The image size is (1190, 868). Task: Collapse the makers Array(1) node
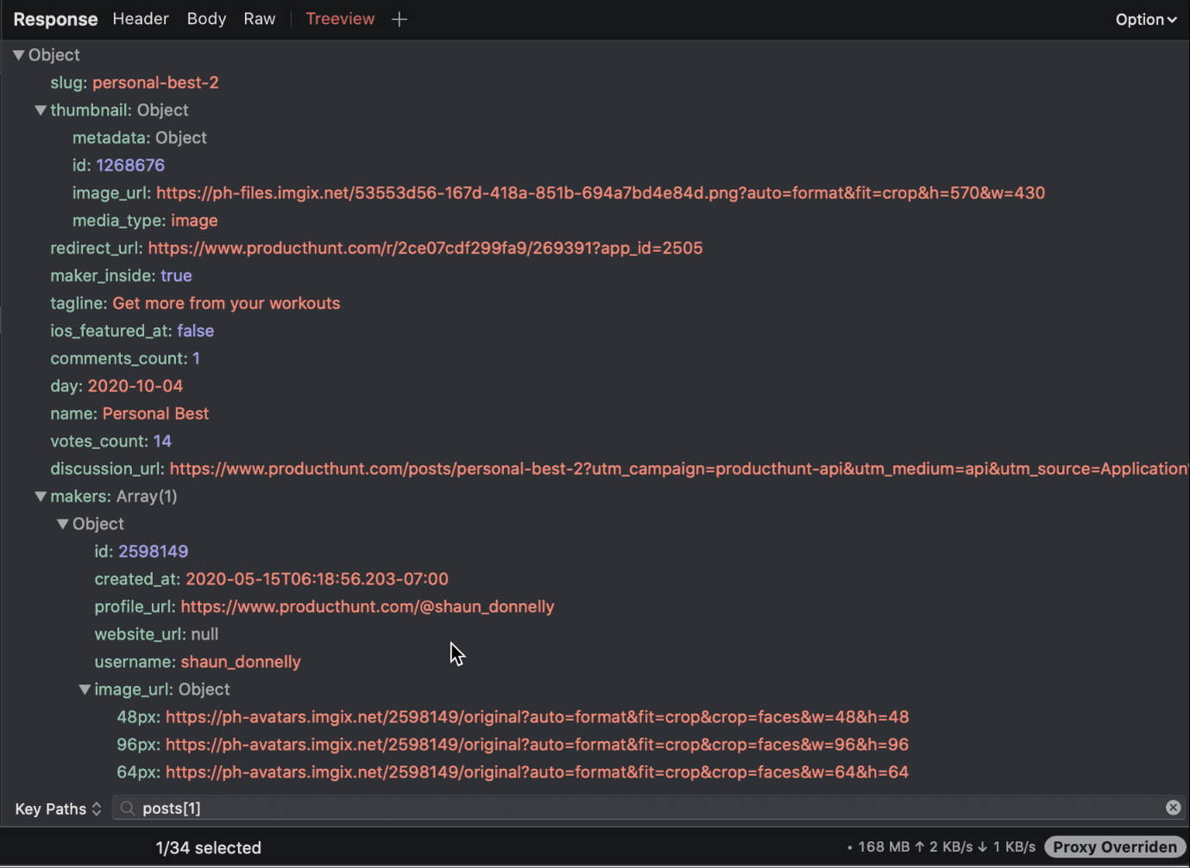40,497
